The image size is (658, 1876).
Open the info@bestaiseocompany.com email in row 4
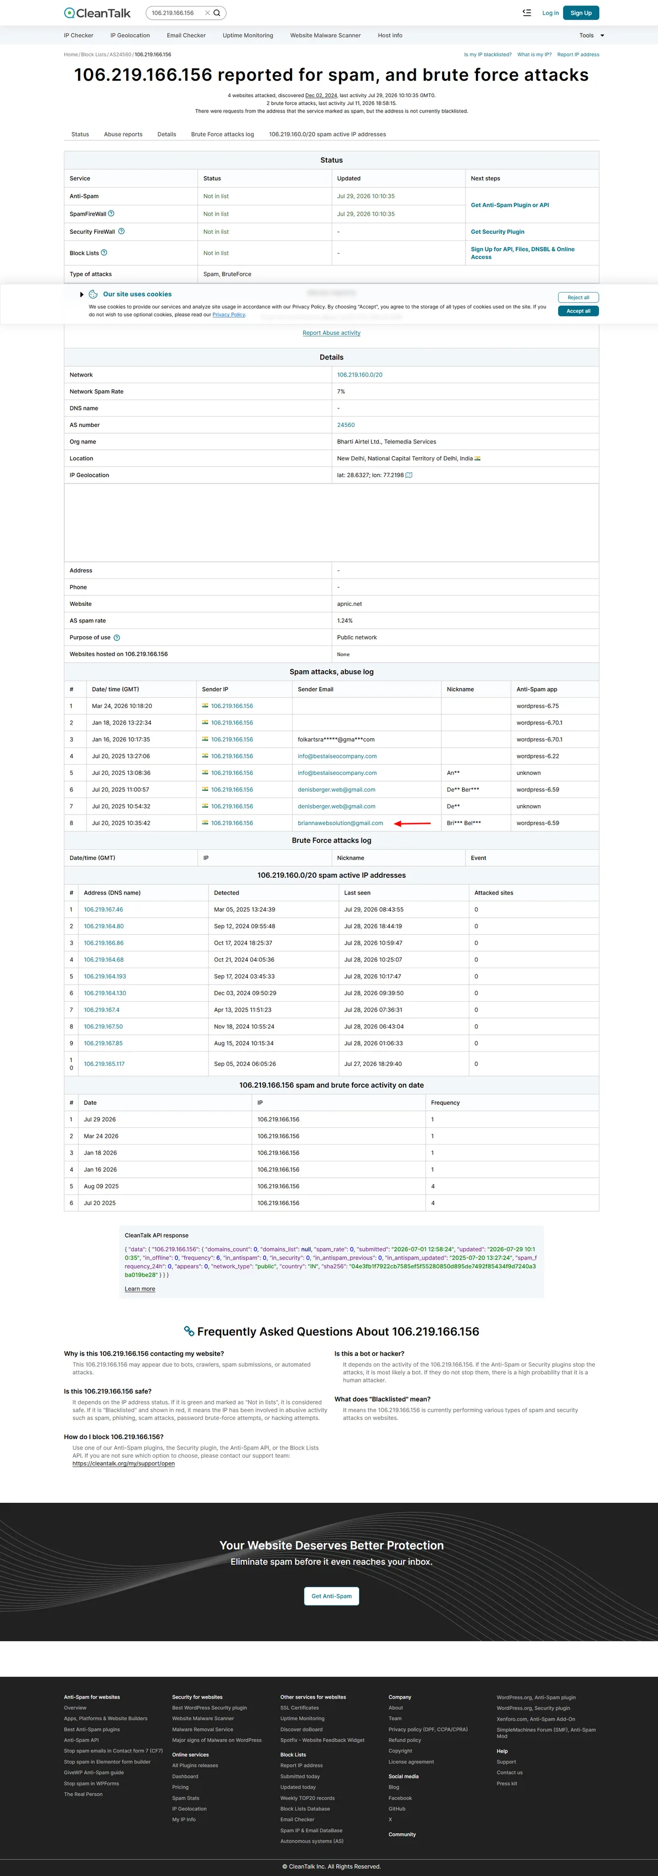[x=337, y=756]
